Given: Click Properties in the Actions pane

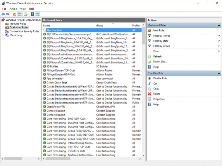Looking at the screenshot, I should coord(159,99).
